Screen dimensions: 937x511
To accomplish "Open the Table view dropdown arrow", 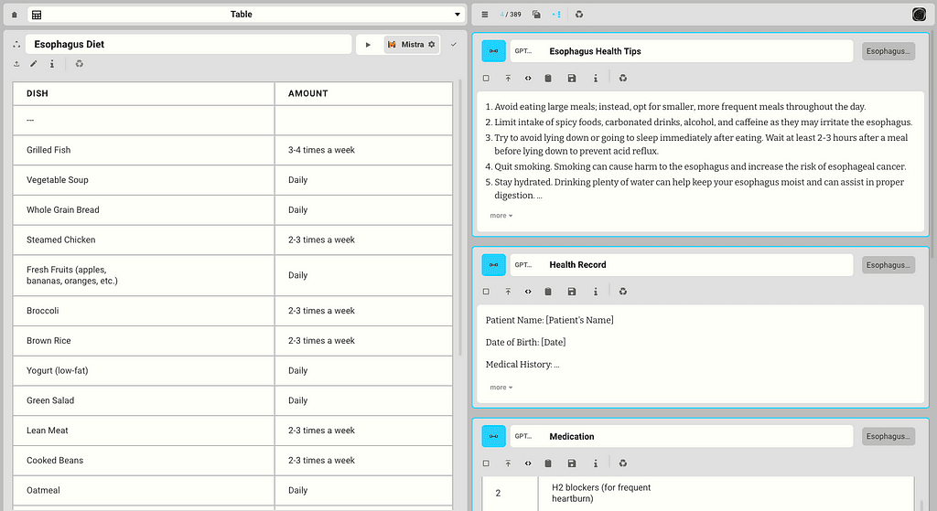I will click(x=458, y=15).
